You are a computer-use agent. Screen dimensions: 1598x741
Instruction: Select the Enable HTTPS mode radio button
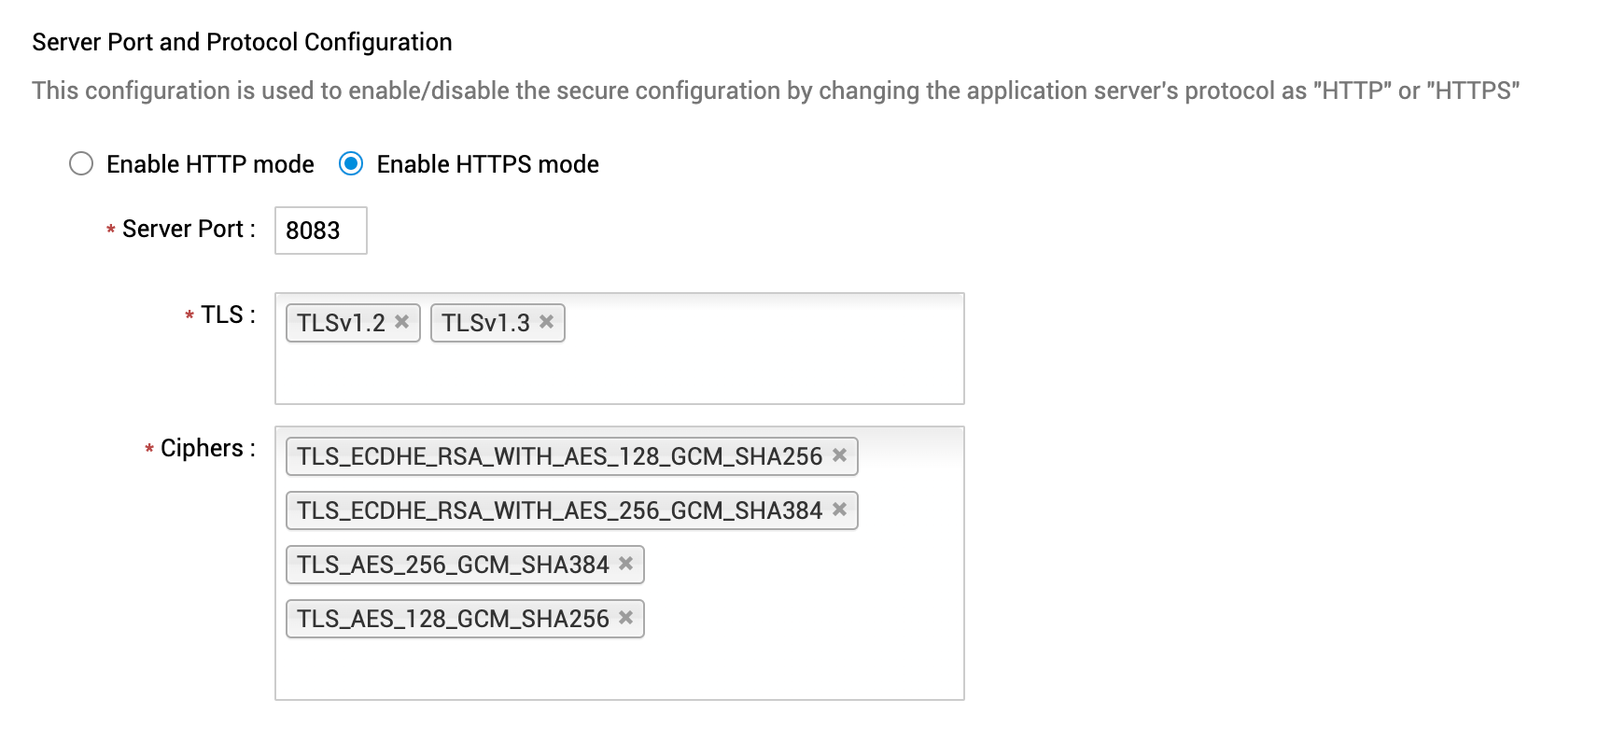(x=351, y=164)
